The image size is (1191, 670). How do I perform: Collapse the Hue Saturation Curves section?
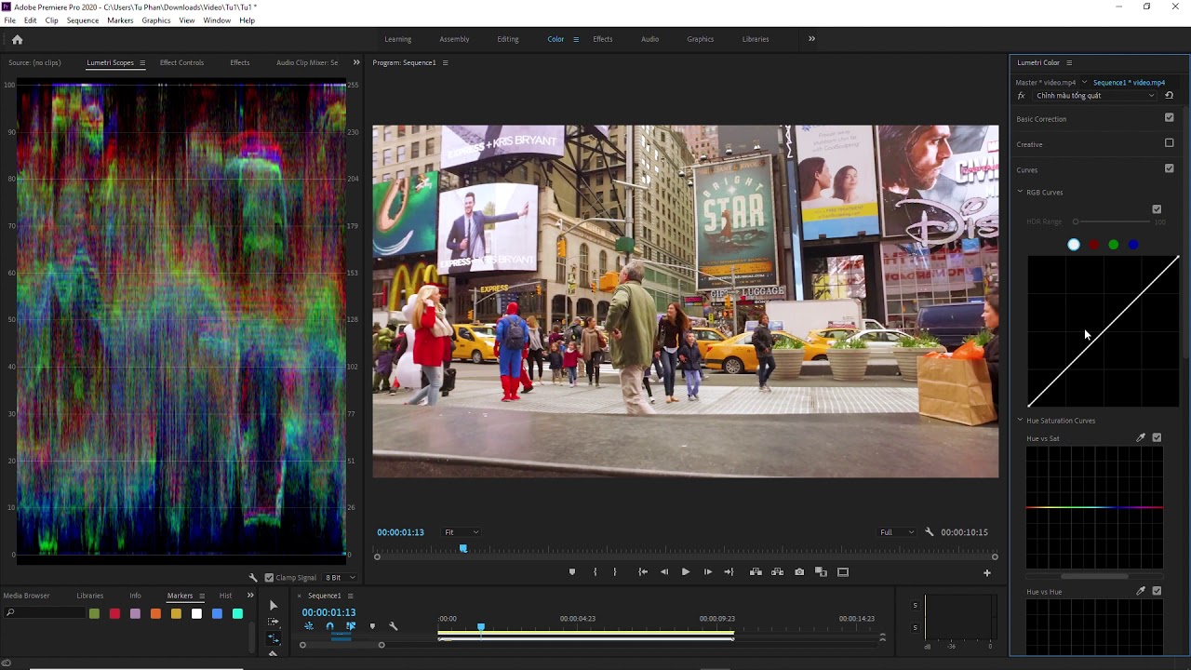click(x=1020, y=421)
